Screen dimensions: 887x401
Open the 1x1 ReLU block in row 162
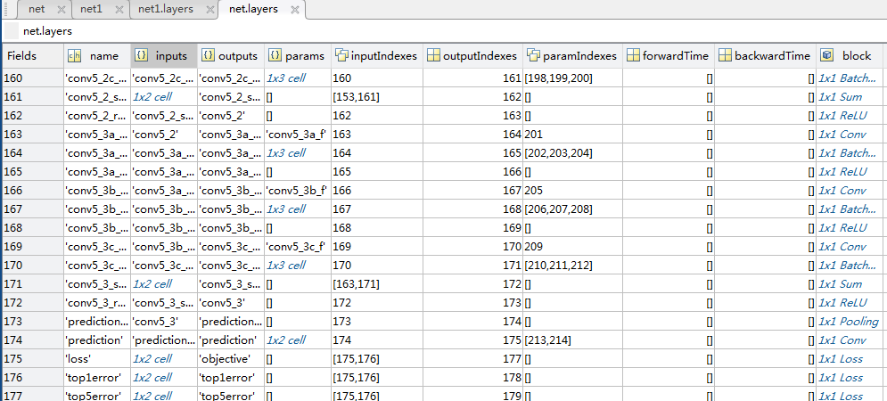[x=842, y=116]
